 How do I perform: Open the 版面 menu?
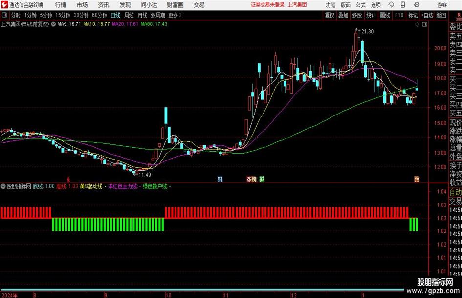pyautogui.click(x=346, y=5)
